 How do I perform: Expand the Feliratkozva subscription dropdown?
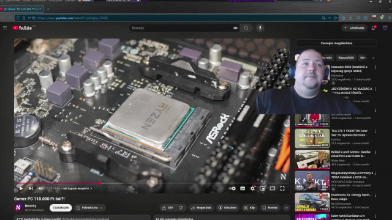[89, 208]
